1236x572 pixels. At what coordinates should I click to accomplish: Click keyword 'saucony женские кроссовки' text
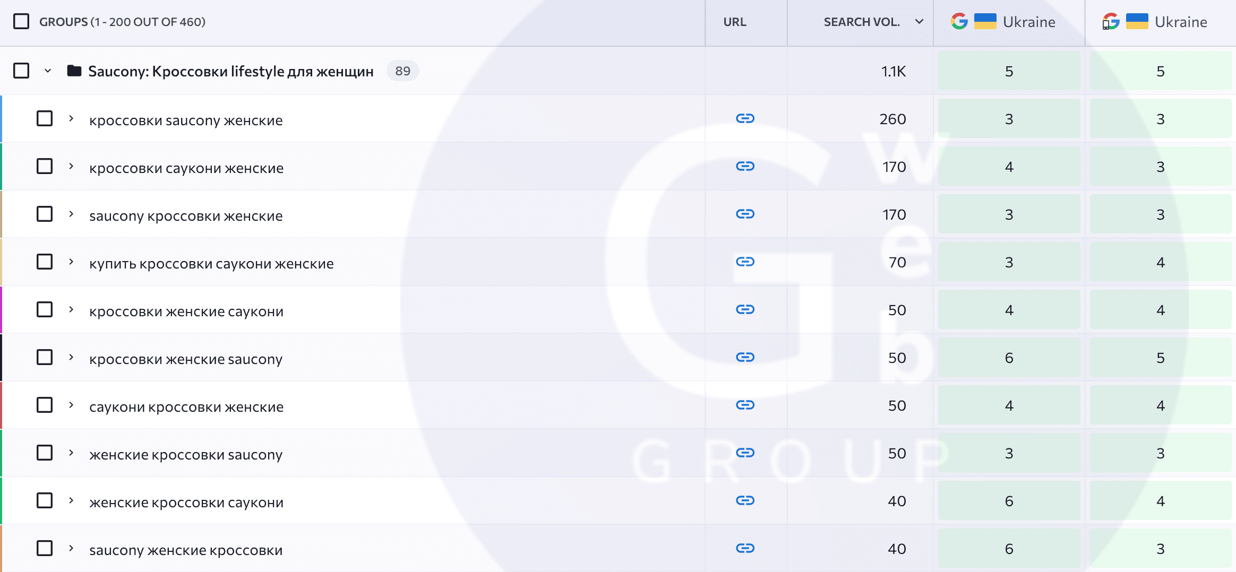[x=186, y=550]
